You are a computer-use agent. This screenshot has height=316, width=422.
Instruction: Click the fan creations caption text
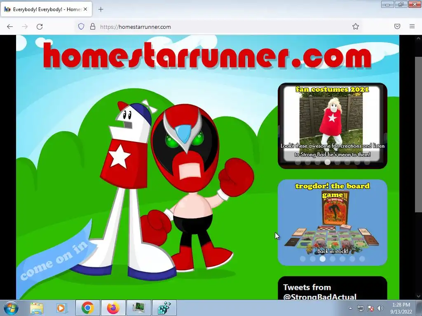coord(333,150)
